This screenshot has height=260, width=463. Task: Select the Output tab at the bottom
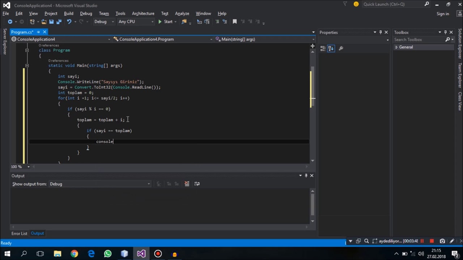coord(37,233)
